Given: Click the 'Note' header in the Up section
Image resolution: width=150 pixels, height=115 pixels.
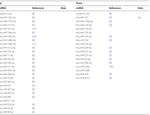Looking at the screenshot, I should pyautogui.click(x=63, y=8).
